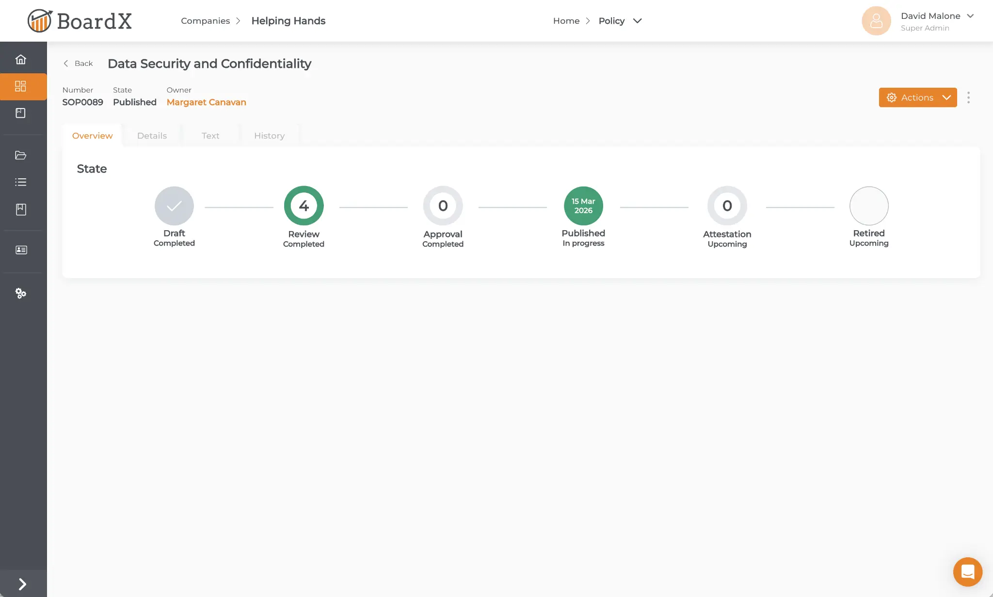Screen dimensions: 993x597
Task: Open the contact card icon in sidebar
Action: pos(21,250)
